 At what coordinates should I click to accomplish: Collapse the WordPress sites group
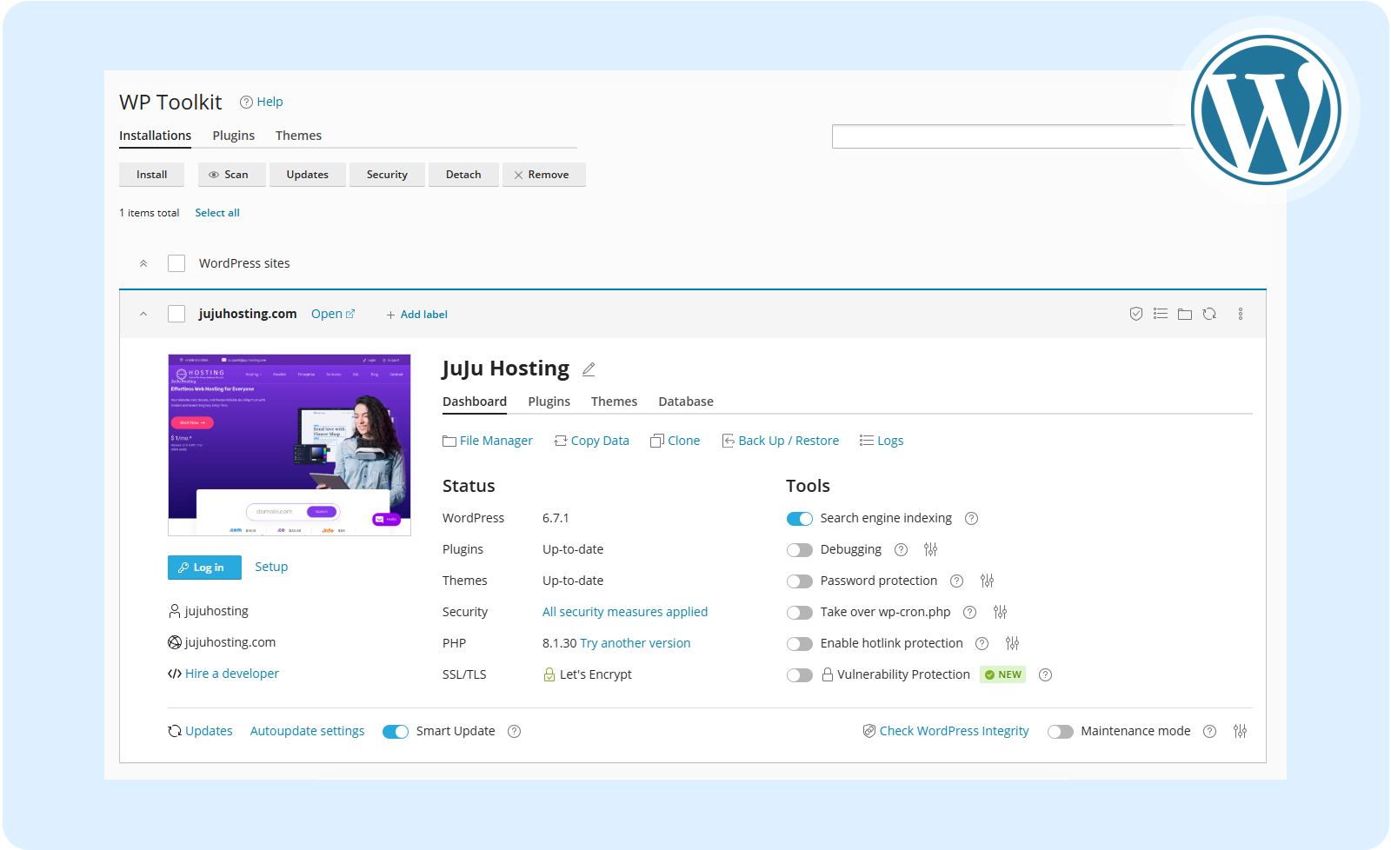(x=143, y=262)
